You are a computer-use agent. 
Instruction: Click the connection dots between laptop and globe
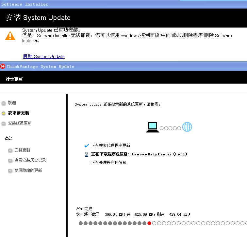pyautogui.click(x=170, y=128)
